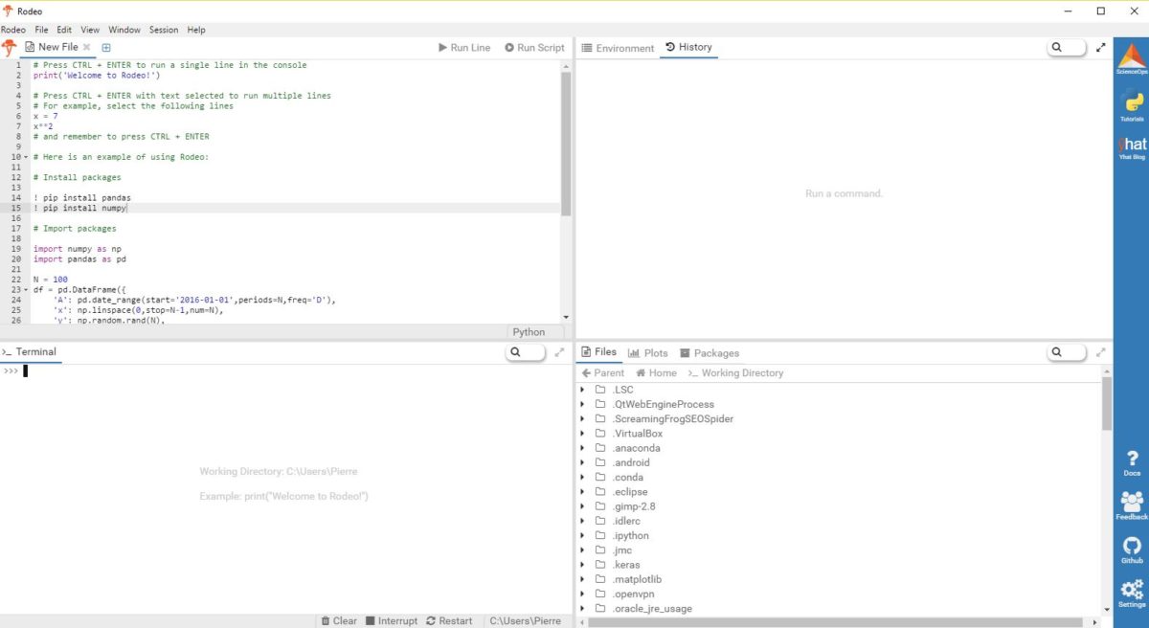Open the Docs help icon

(1131, 462)
